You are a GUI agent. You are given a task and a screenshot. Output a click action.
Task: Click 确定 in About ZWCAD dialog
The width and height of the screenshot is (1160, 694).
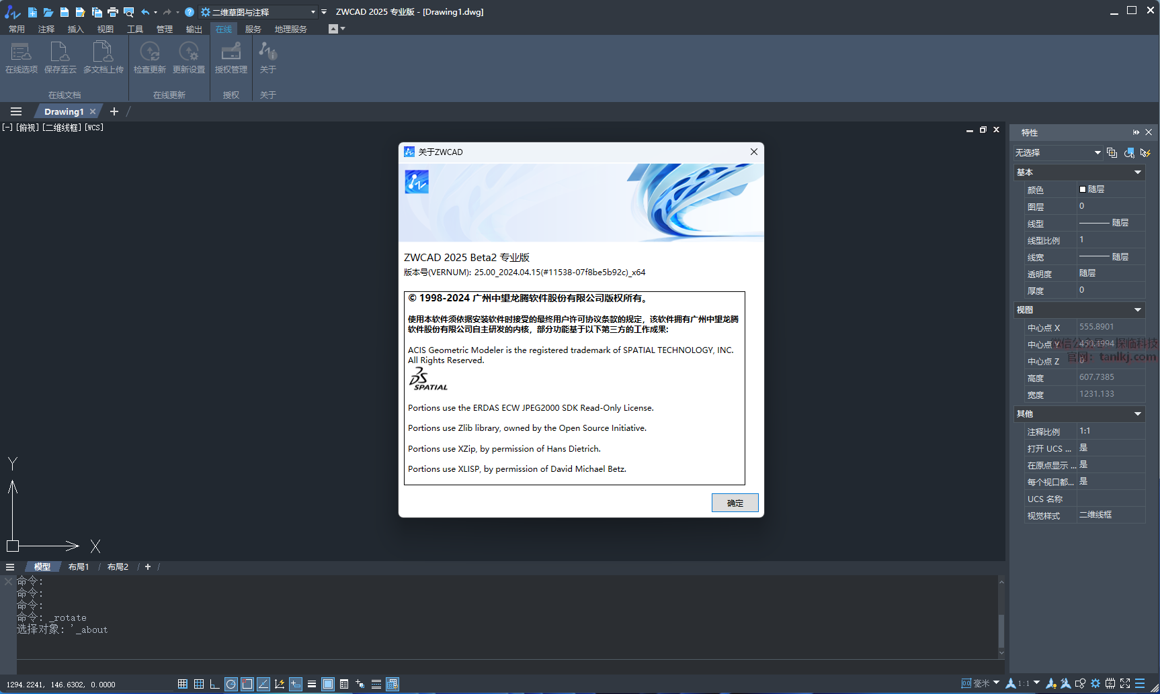pos(735,503)
